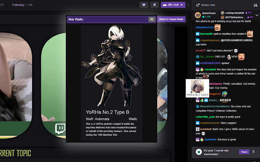Click the QuestSnow leaderboard name
The image size is (260, 162).
click(x=209, y=13)
